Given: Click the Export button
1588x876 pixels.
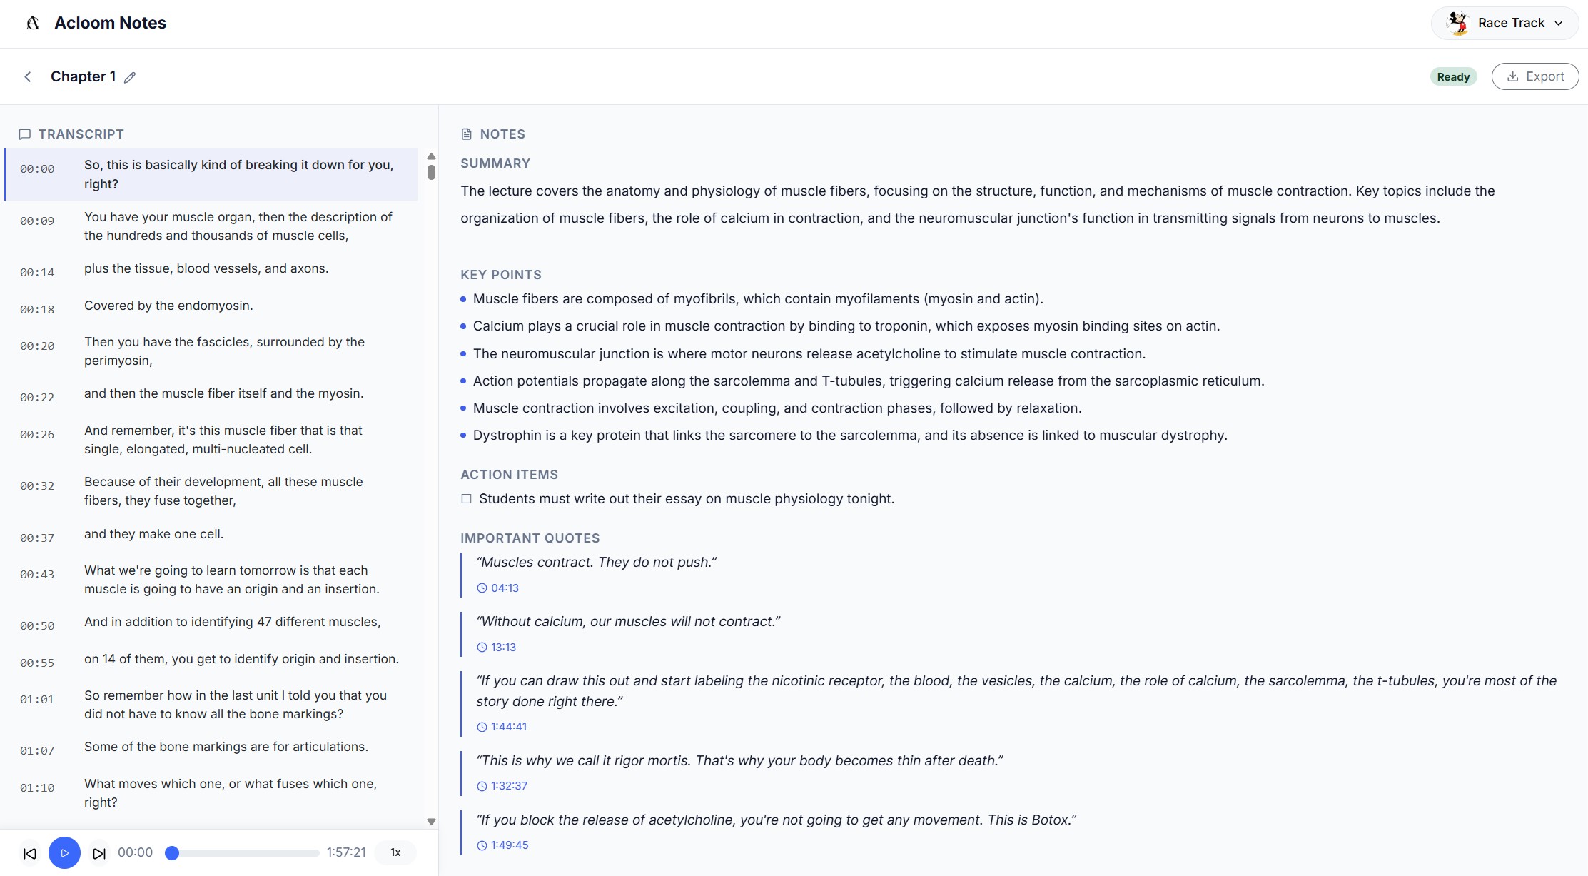Looking at the screenshot, I should (1535, 76).
